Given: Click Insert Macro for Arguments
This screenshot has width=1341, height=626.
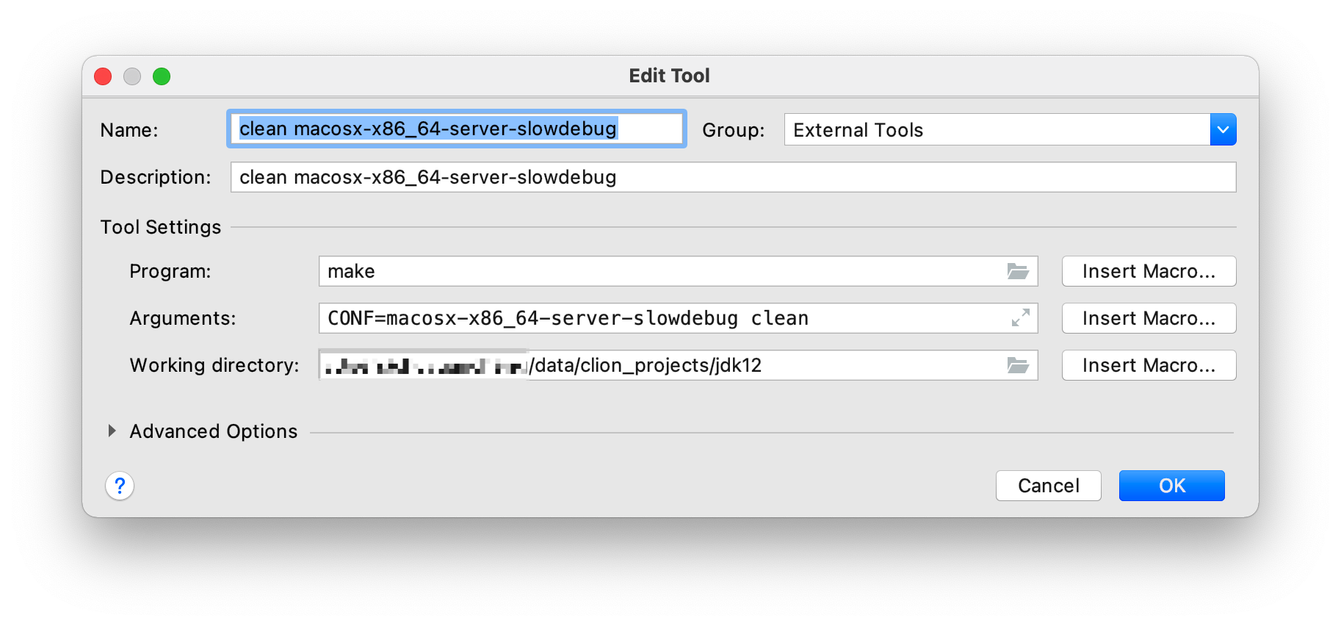Looking at the screenshot, I should coord(1149,318).
